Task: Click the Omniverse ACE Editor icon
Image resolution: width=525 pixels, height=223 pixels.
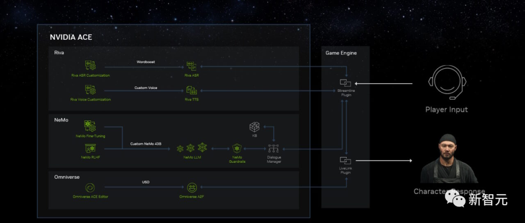Action: tap(90, 188)
